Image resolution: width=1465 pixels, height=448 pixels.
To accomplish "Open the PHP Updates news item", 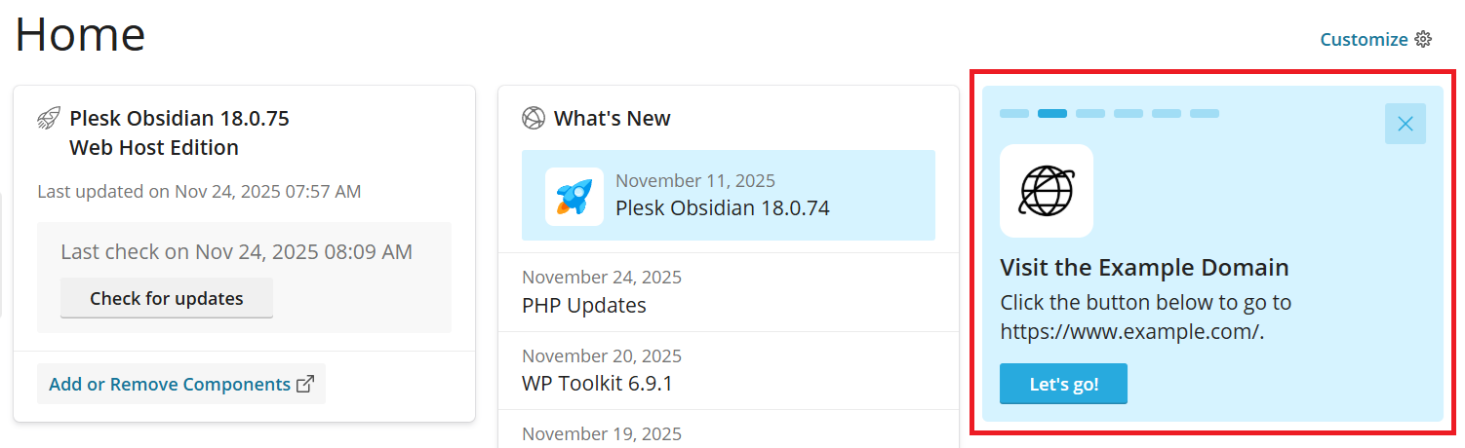I will pyautogui.click(x=584, y=305).
